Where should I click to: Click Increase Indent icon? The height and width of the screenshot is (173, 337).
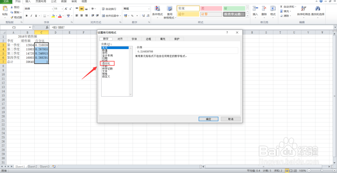click(x=97, y=16)
